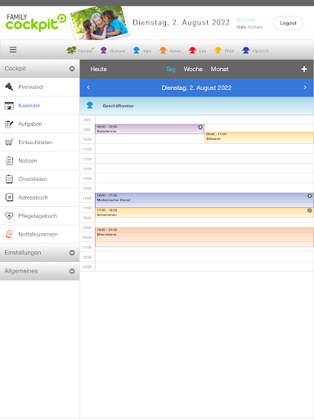Collapse the Cockpit section

(x=72, y=69)
